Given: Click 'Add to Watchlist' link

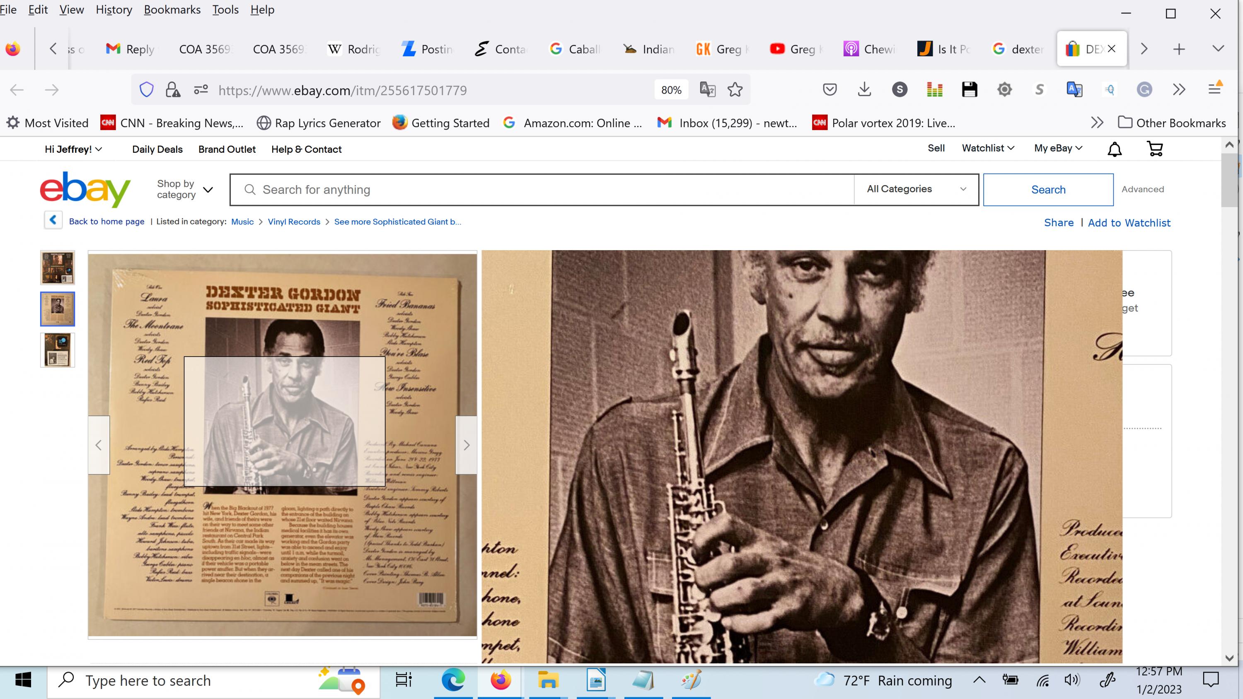Looking at the screenshot, I should click(1129, 223).
